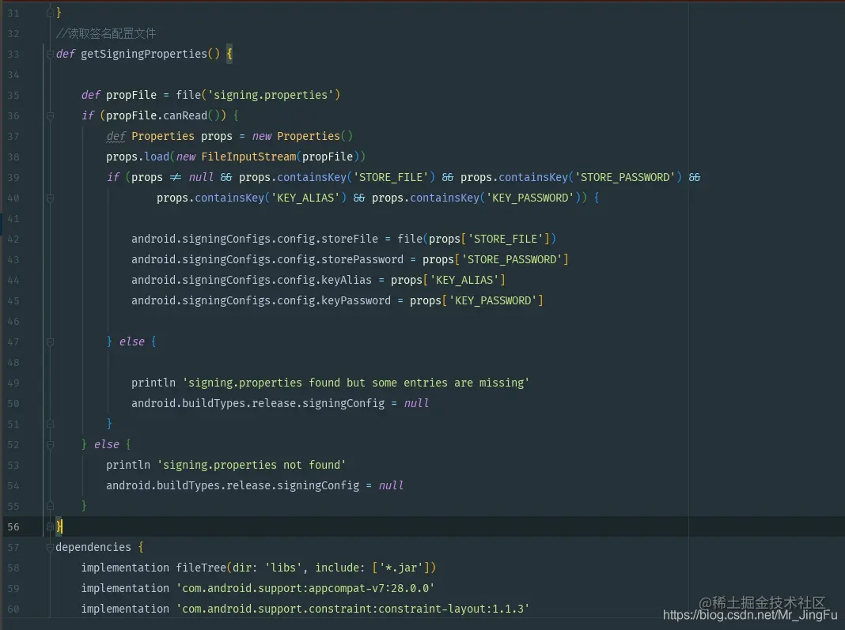The image size is (845, 630).
Task: Click the 'KEY_ALIAS' string on line 40
Action: (x=305, y=198)
